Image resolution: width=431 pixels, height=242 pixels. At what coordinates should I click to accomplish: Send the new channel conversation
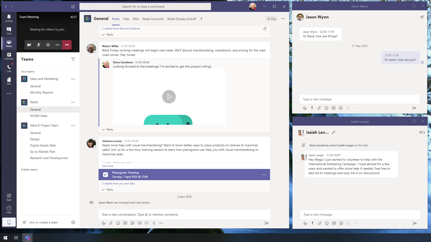[267, 223]
